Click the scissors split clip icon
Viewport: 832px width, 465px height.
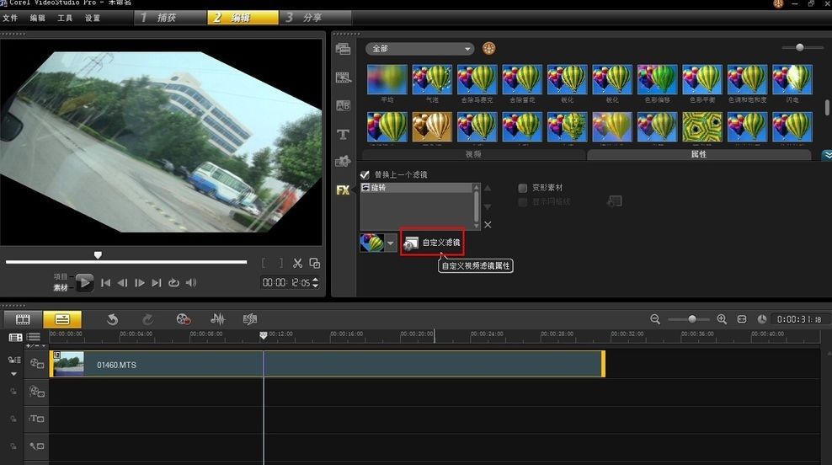[297, 263]
